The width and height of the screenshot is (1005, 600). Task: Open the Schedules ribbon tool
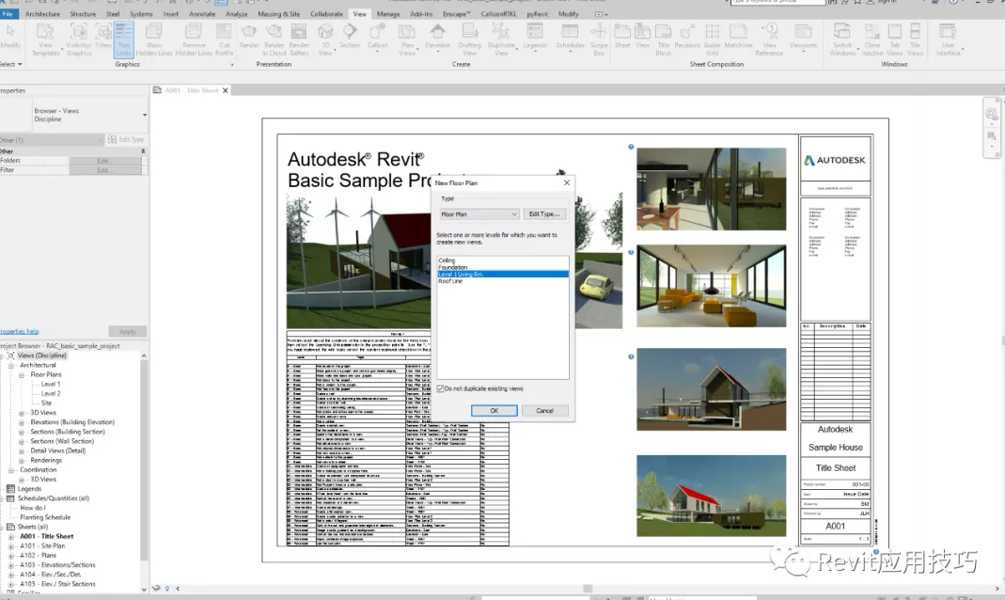pos(570,39)
